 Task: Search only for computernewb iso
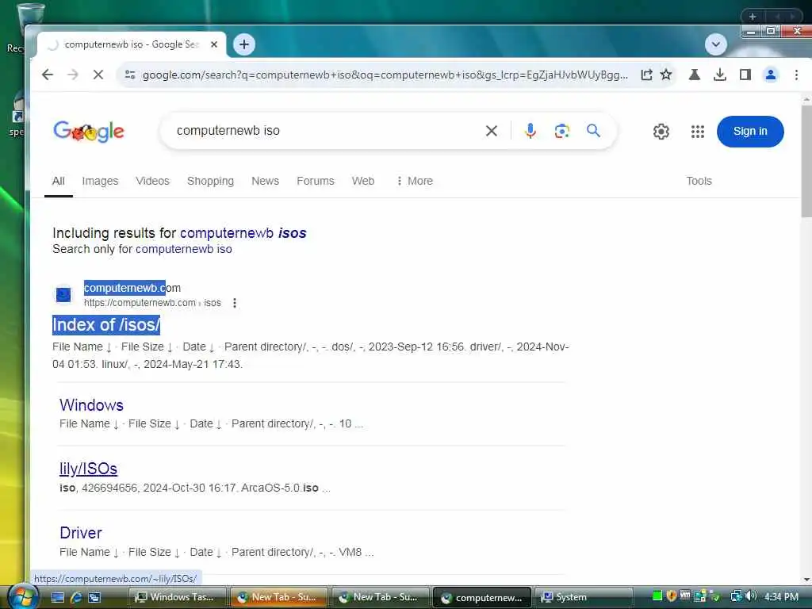point(183,249)
